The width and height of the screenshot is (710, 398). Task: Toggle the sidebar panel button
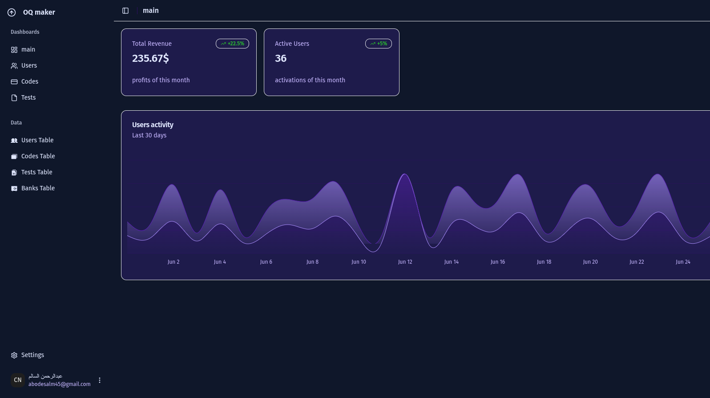coord(125,11)
